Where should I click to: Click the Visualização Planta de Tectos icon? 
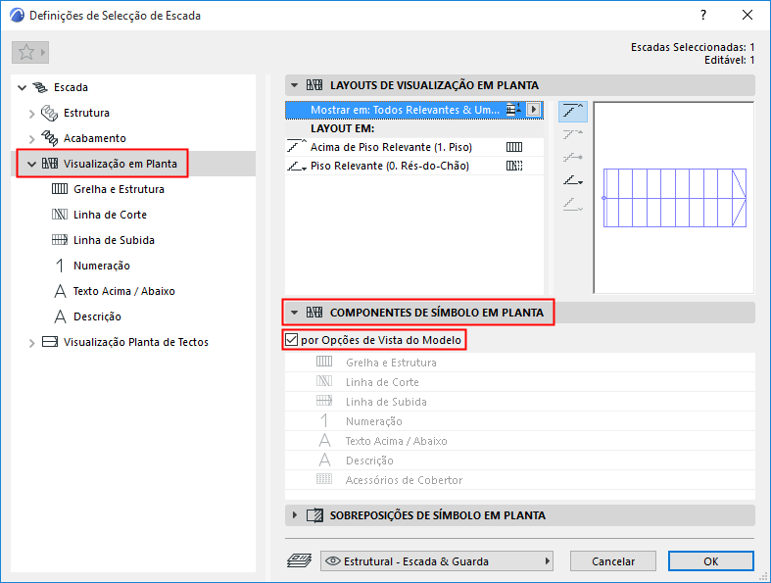click(x=50, y=341)
